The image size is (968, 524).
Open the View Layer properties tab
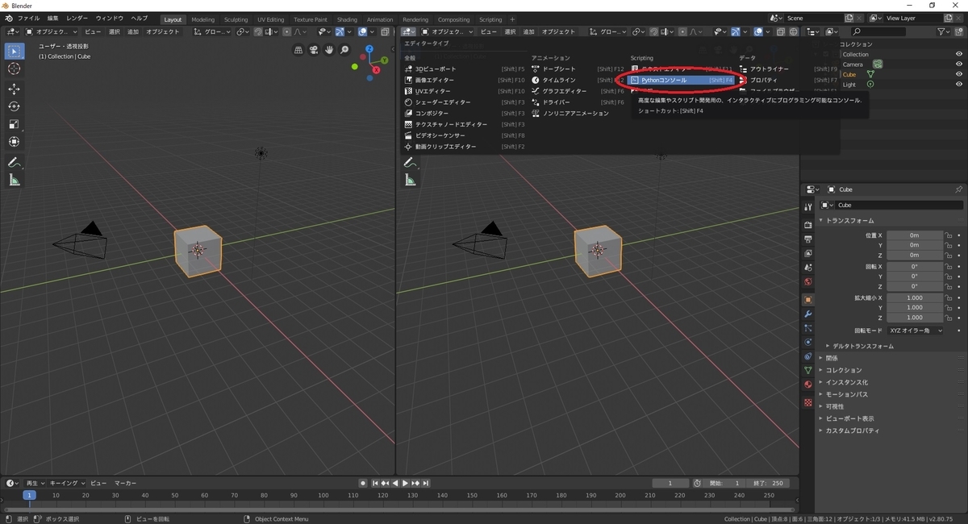pyautogui.click(x=807, y=253)
